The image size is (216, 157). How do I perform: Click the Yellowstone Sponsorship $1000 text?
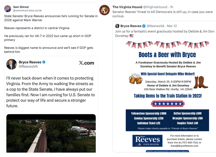(x=148, y=113)
